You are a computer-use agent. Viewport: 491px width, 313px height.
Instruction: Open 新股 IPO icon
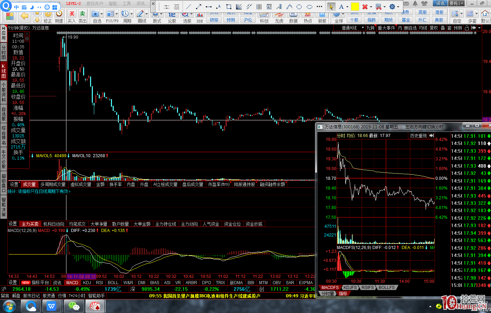[322, 17]
